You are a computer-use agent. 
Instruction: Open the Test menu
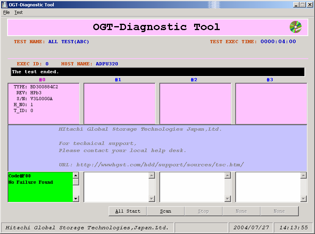tap(19, 13)
